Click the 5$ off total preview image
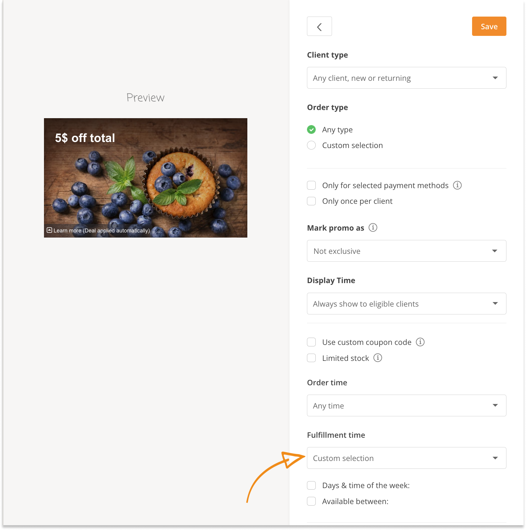Viewport: 526px width, 530px height. pos(146,178)
